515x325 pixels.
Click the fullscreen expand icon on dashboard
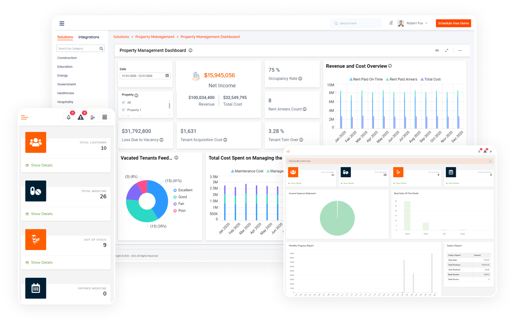(x=447, y=51)
